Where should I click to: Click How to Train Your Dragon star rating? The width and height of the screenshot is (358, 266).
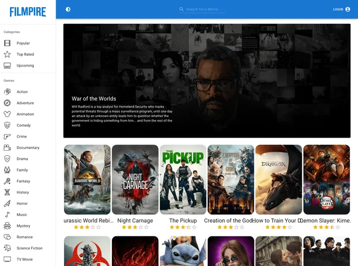(278, 227)
